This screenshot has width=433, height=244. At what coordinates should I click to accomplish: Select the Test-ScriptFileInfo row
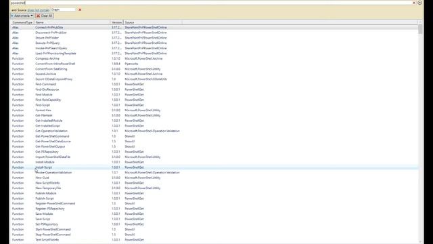[x=214, y=240]
